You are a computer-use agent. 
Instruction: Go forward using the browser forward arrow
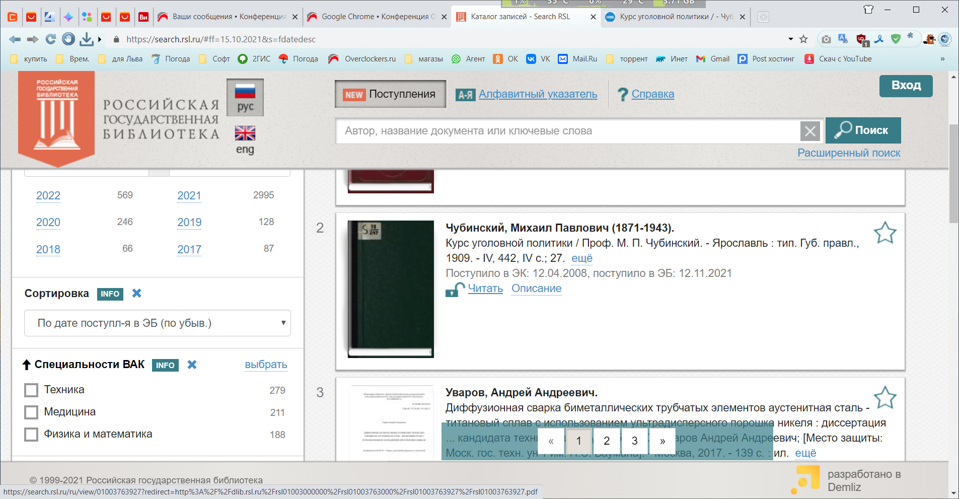point(33,39)
